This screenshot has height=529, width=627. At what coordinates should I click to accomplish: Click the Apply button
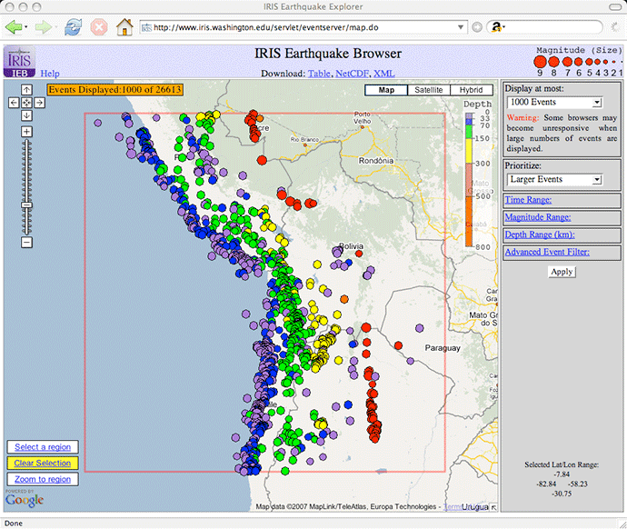pyautogui.click(x=562, y=272)
